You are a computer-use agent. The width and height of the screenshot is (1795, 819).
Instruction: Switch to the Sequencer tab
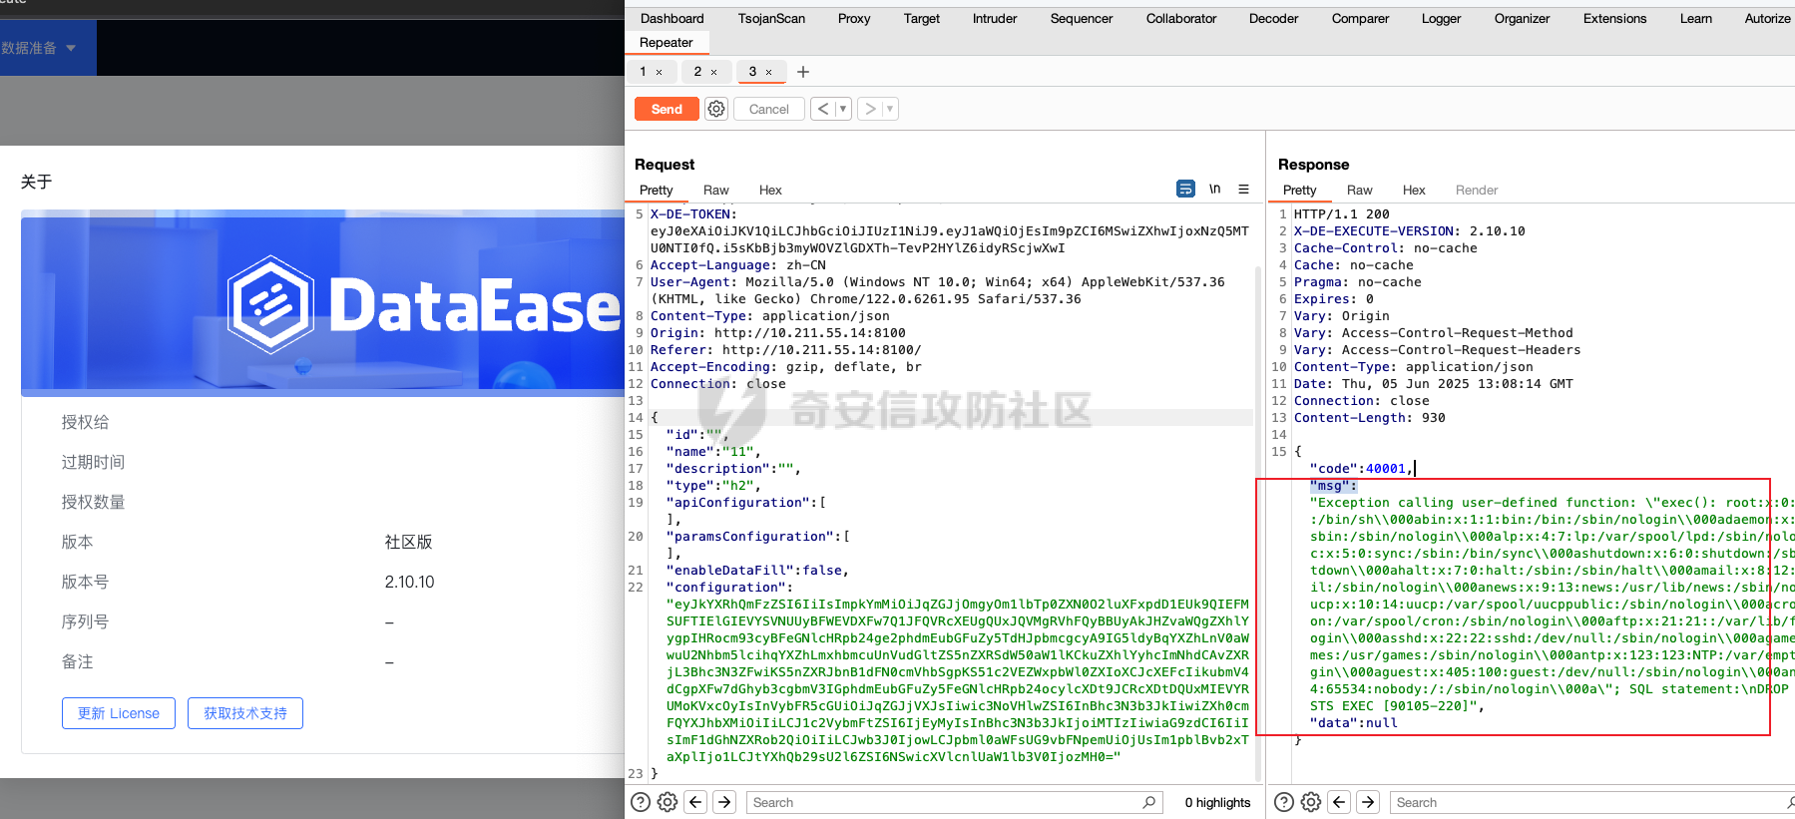pyautogui.click(x=1082, y=18)
